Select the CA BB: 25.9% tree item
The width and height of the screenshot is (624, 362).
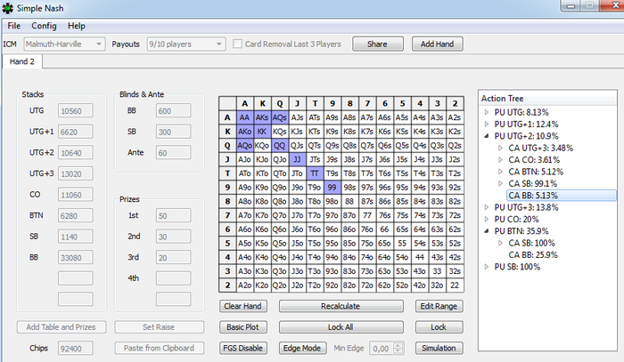tap(533, 255)
